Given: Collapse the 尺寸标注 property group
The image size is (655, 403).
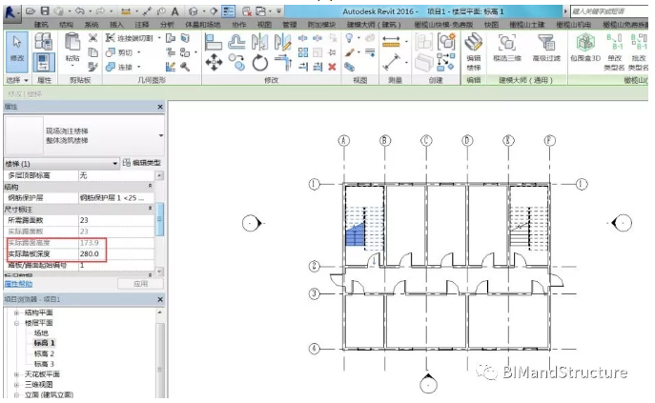Looking at the screenshot, I should point(151,208).
